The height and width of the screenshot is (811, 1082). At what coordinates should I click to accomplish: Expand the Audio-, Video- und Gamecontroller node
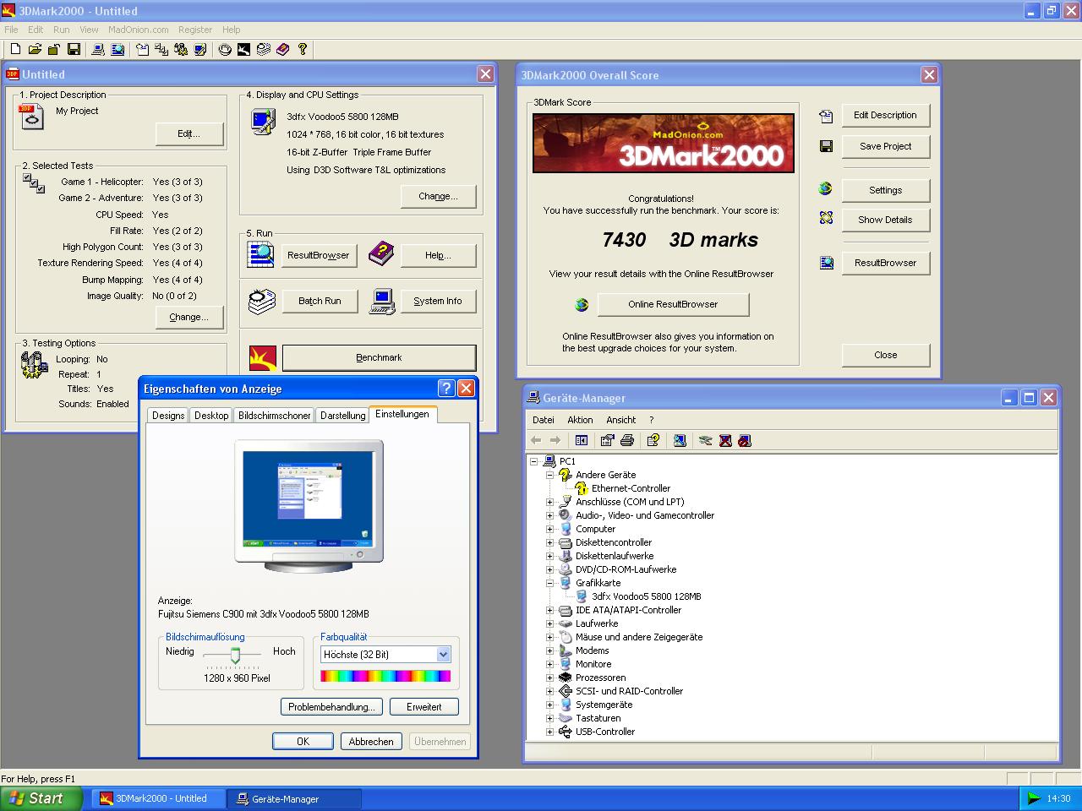pyautogui.click(x=549, y=515)
